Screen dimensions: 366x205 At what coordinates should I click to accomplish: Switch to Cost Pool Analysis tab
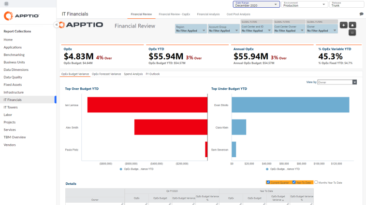(238, 14)
